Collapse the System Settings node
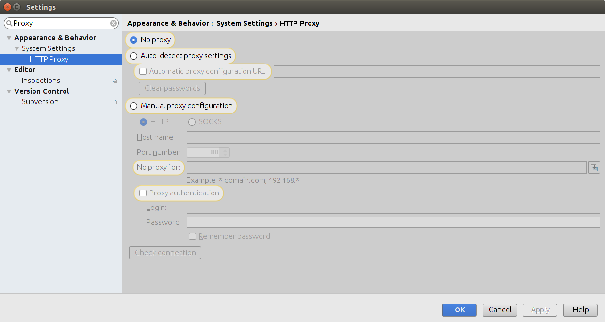605x322 pixels. [16, 48]
